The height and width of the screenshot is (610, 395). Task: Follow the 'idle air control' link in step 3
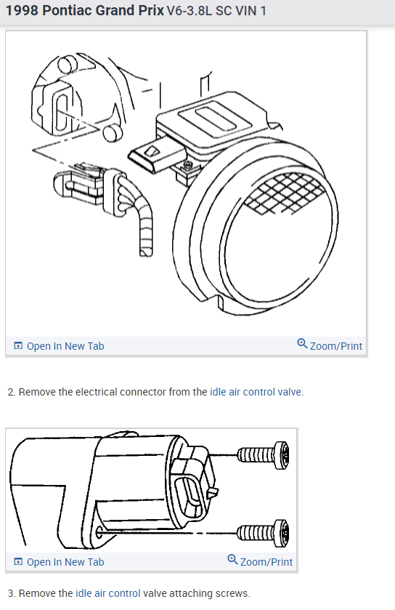tap(108, 593)
